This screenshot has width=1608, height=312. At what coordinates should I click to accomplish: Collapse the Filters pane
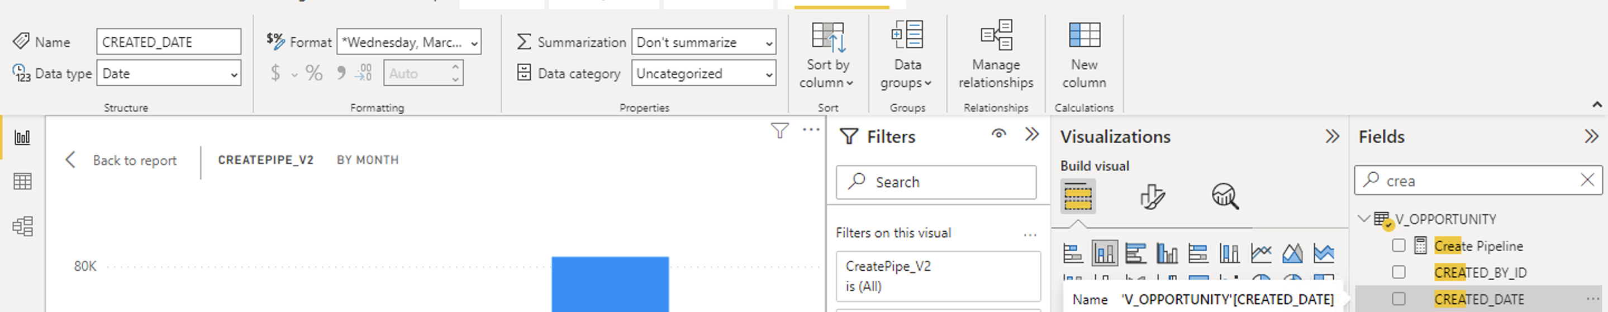pyautogui.click(x=1031, y=134)
